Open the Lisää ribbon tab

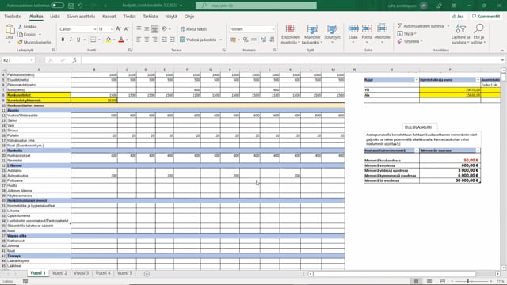[55, 16]
